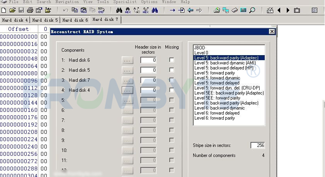Click the black right triangle Next icon
The width and height of the screenshot is (325, 177).
pos(288,10)
